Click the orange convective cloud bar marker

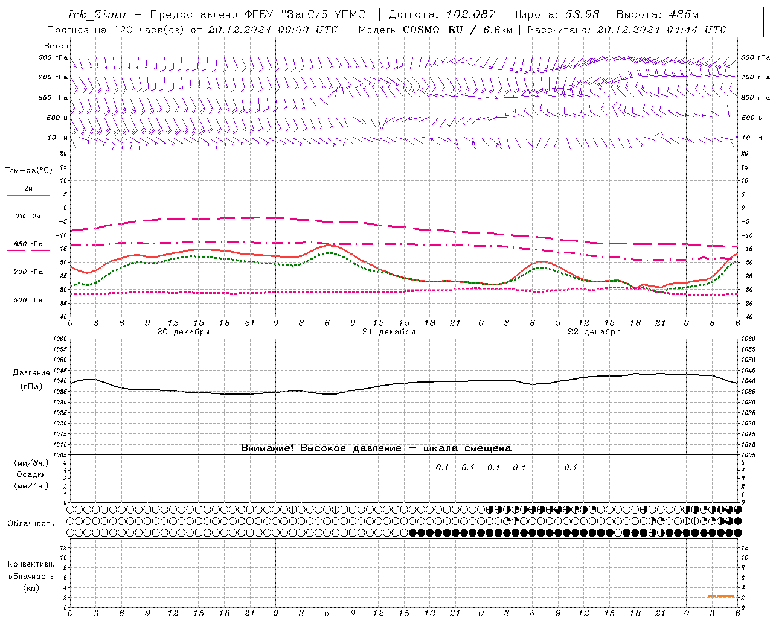coord(720,596)
